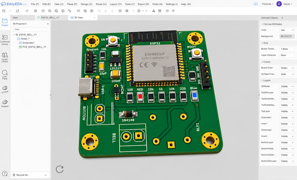
Task: Click the David user avatar
Action: 279,4
